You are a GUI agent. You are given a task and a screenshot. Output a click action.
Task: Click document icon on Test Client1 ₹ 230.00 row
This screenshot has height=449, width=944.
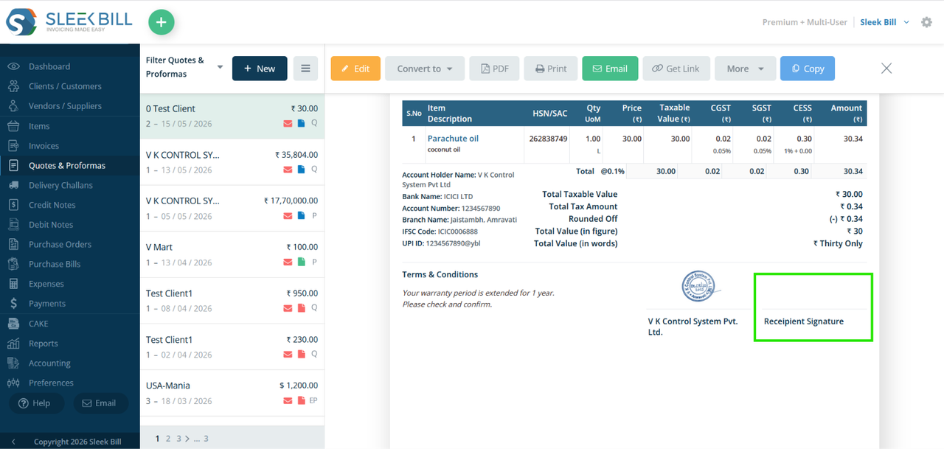pyautogui.click(x=301, y=355)
